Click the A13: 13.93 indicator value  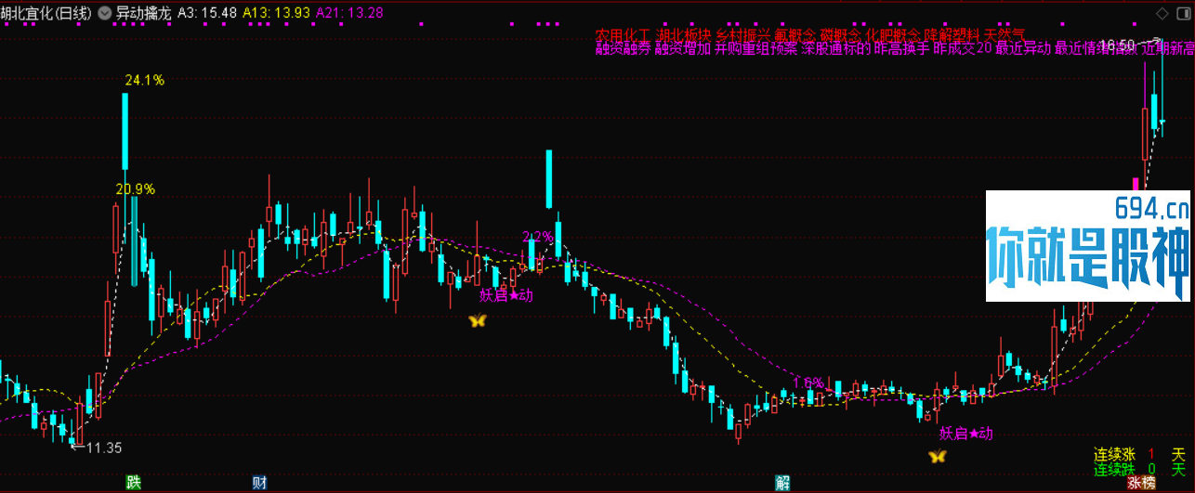click(x=277, y=14)
